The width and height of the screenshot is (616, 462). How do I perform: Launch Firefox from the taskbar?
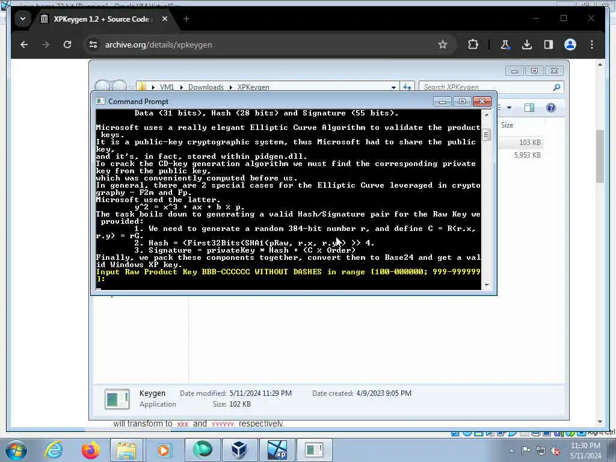[91, 450]
